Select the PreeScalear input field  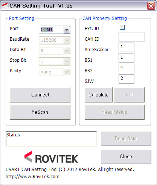click(127, 47)
